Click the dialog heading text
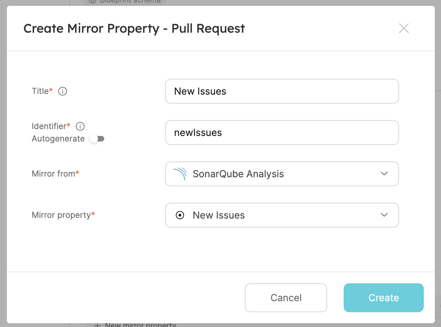 (134, 28)
